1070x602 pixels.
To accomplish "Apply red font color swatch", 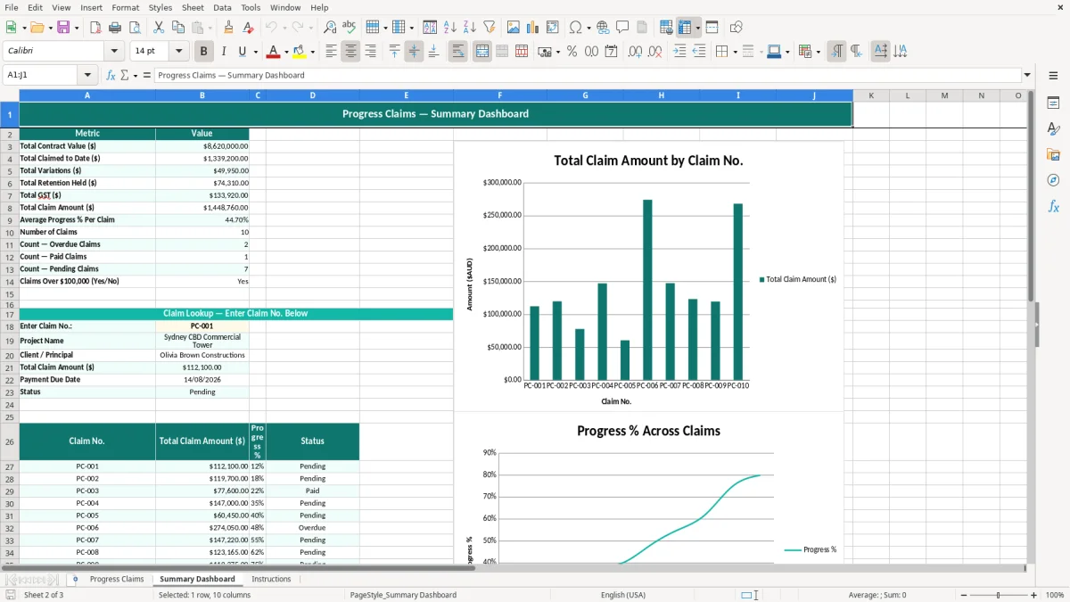I will 274,52.
